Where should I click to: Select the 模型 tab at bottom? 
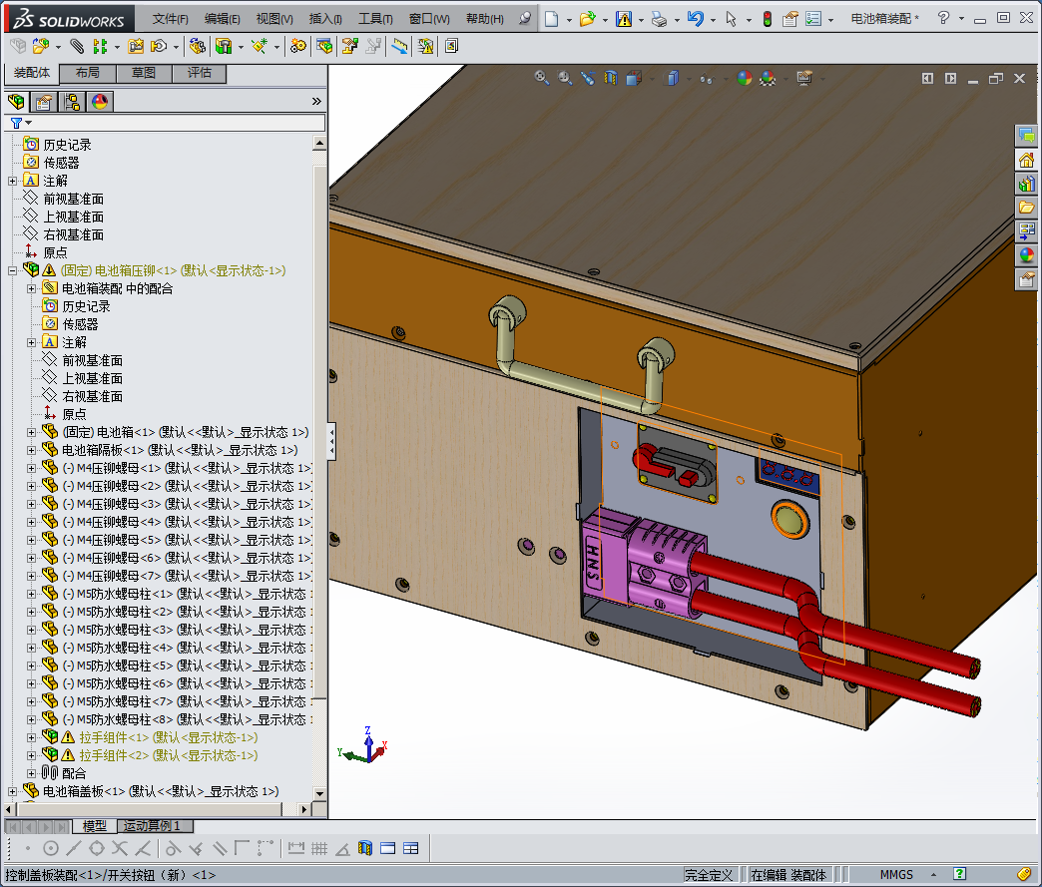[95, 826]
